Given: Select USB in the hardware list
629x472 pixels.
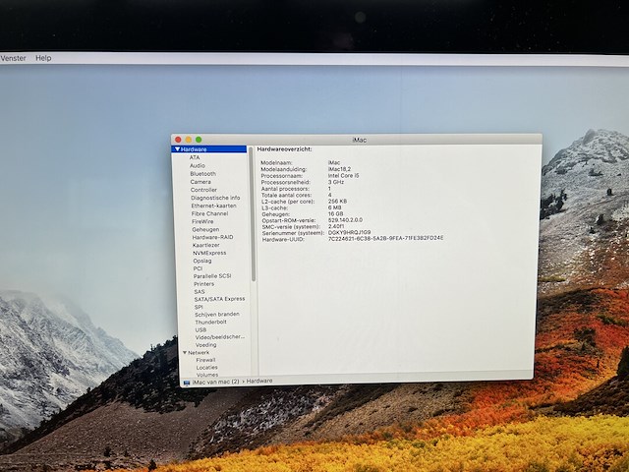Looking at the screenshot, I should coord(200,329).
